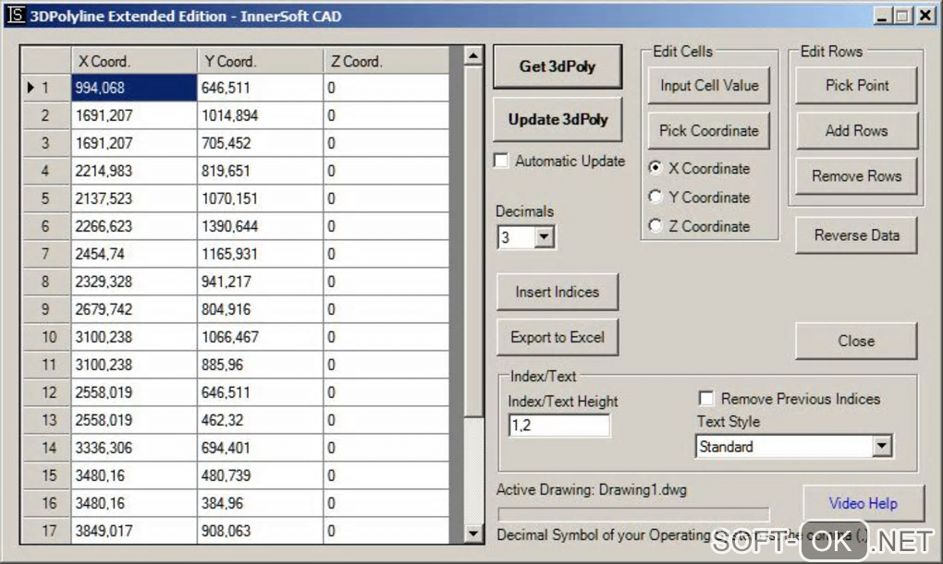Select cell with value 705,452

[x=261, y=143]
